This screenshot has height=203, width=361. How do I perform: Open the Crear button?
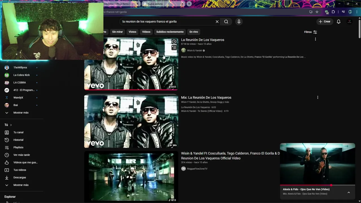click(325, 21)
